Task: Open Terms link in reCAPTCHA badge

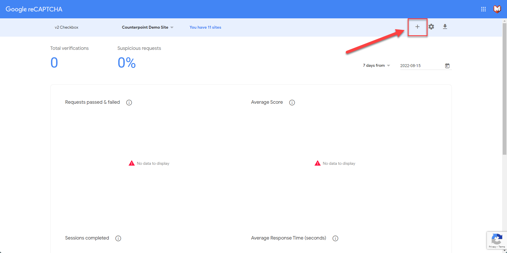Action: coord(502,247)
